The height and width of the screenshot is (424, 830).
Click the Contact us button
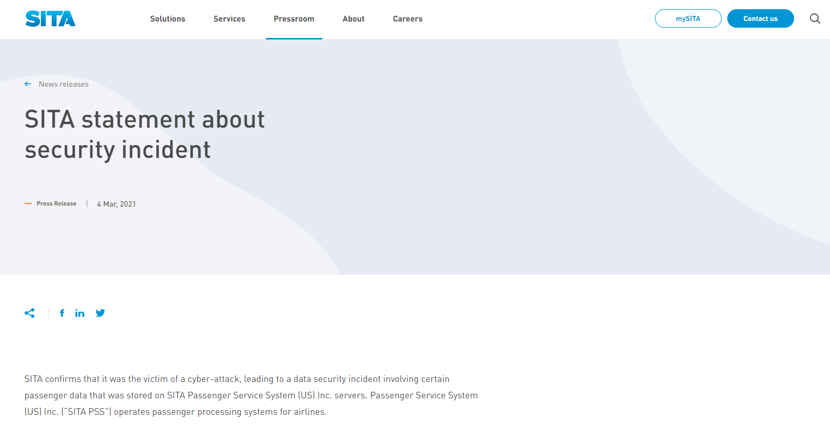[x=760, y=19]
